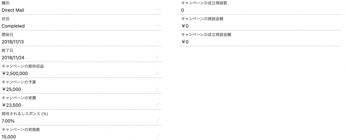Click pencil icon for キャンペーンの実施数
Viewport: 346px width, 140px height.
(x=157, y=136)
